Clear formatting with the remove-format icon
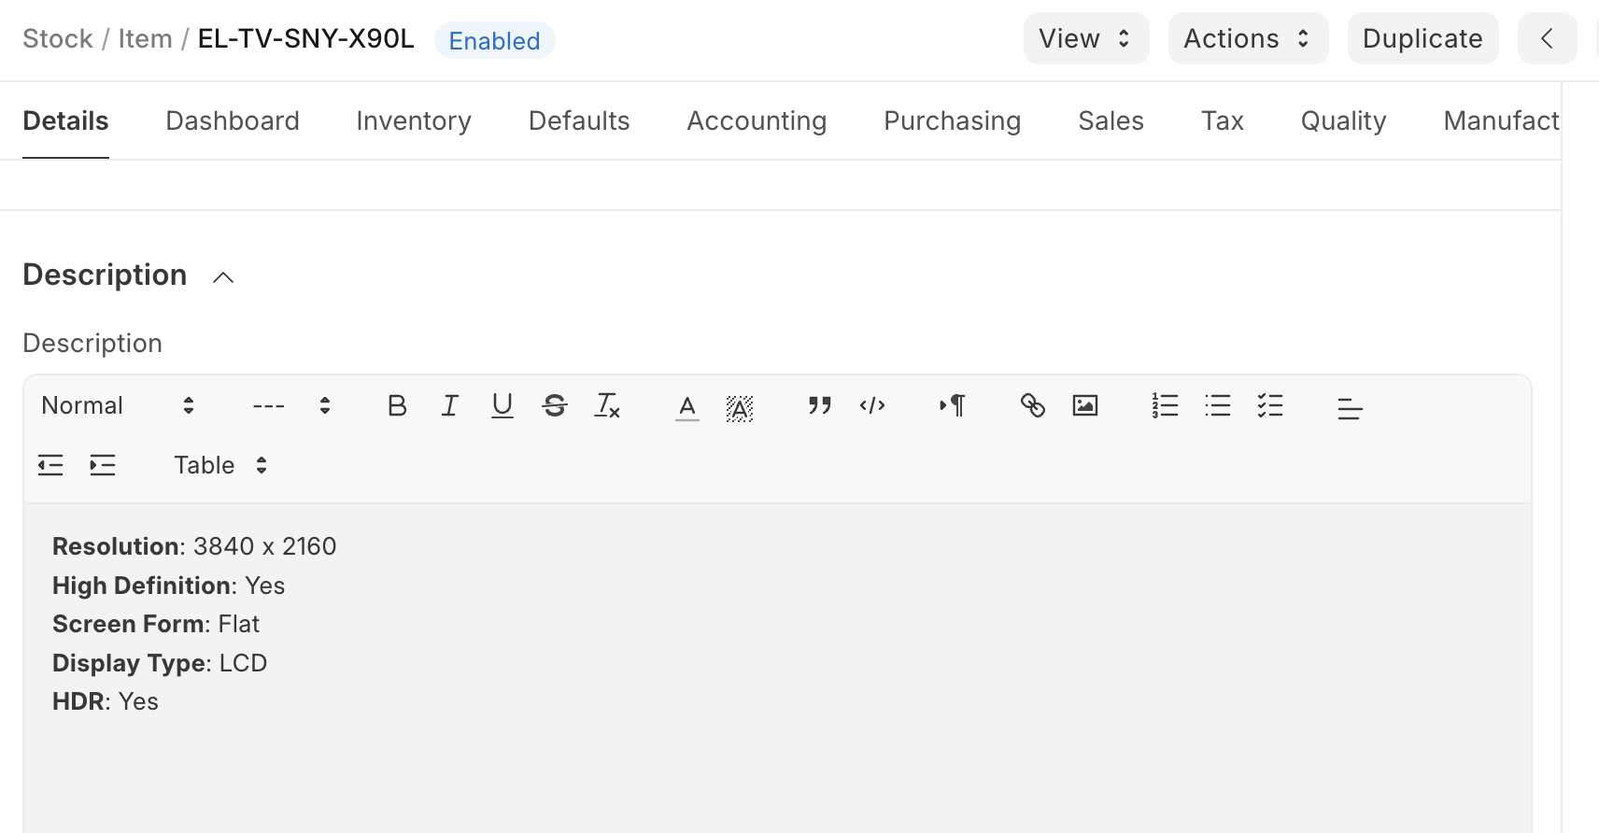This screenshot has width=1599, height=833. tap(607, 405)
